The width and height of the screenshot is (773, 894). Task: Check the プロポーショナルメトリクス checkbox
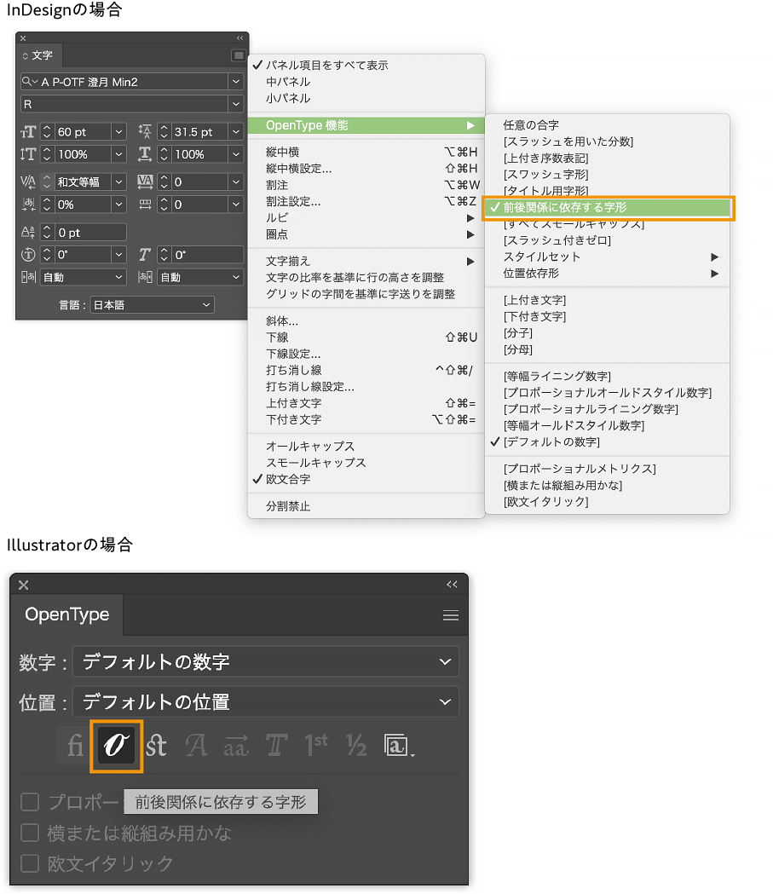click(30, 802)
